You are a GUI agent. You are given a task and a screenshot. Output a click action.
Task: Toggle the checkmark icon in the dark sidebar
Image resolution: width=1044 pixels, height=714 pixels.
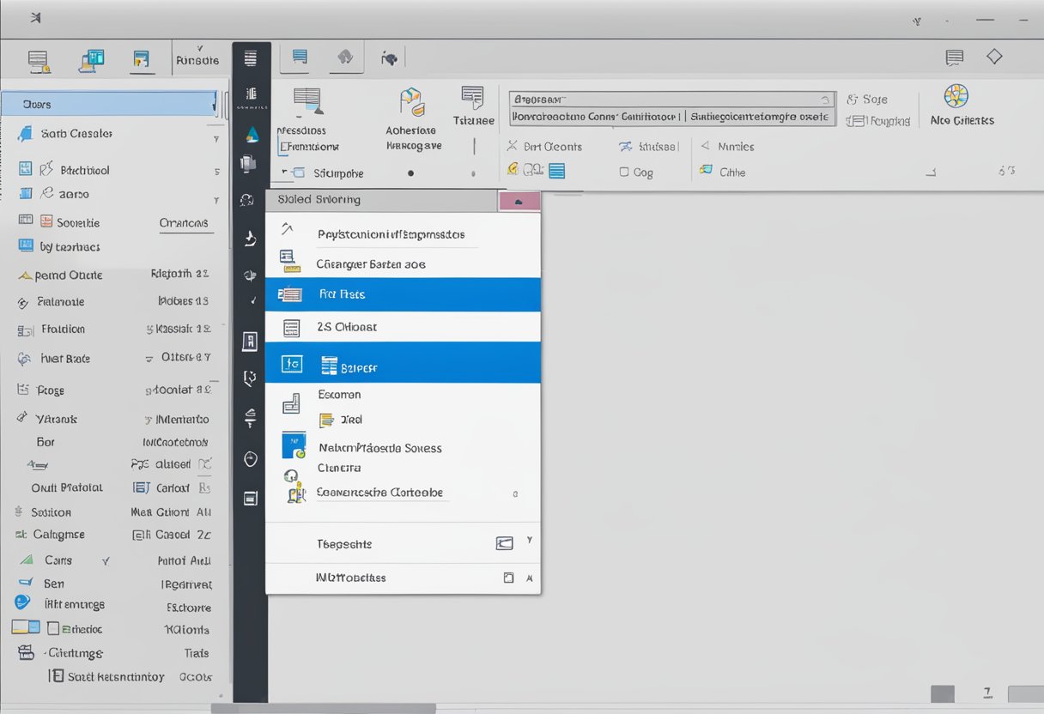pos(250,300)
